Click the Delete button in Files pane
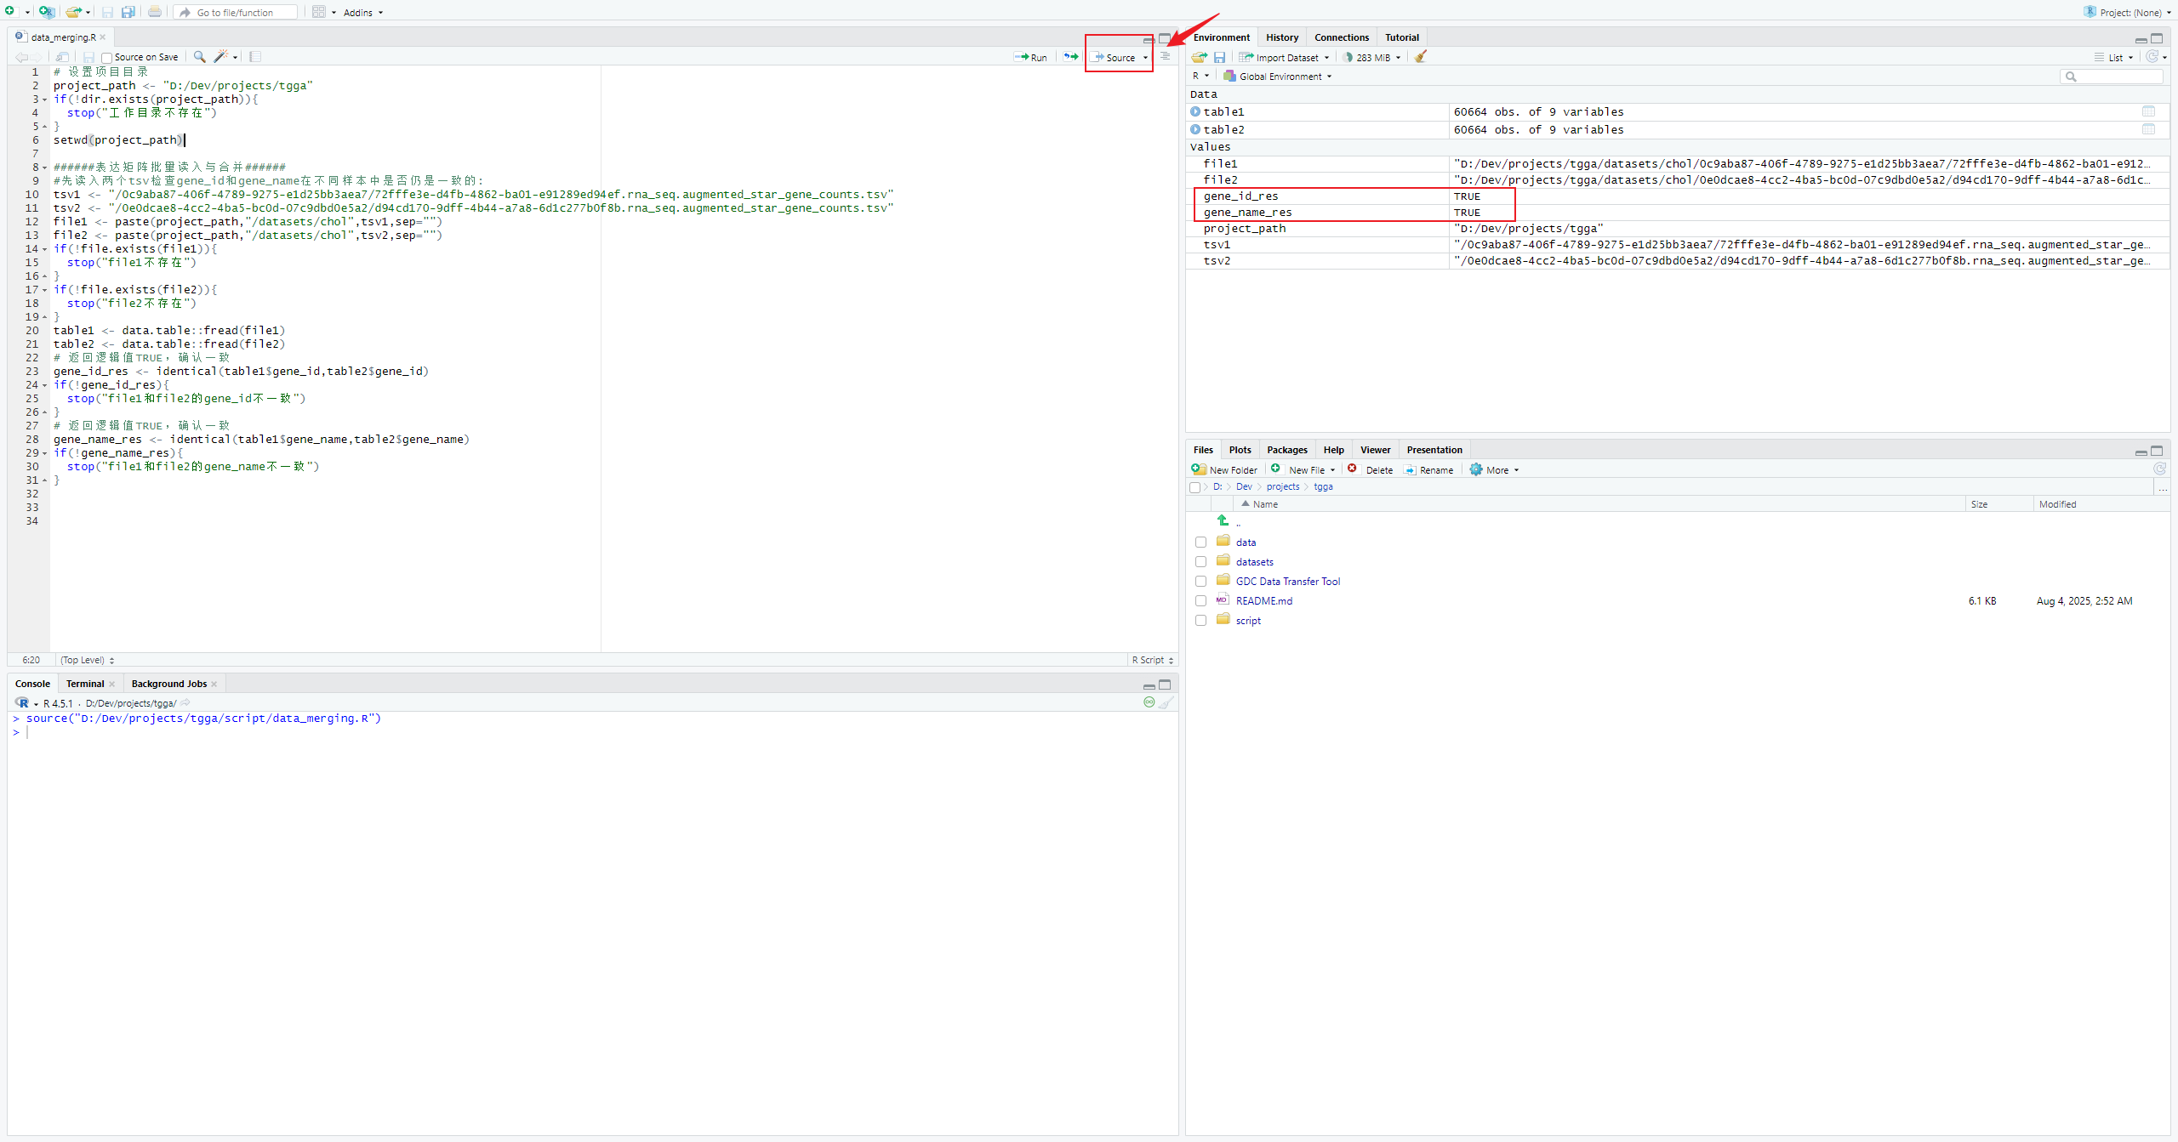The height and width of the screenshot is (1142, 2178). [x=1370, y=469]
